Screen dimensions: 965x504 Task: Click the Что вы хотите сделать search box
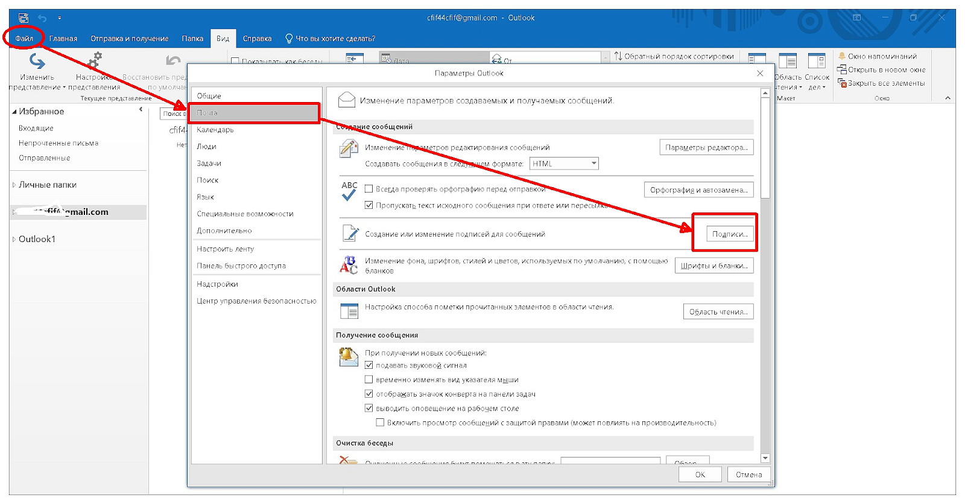tap(331, 39)
